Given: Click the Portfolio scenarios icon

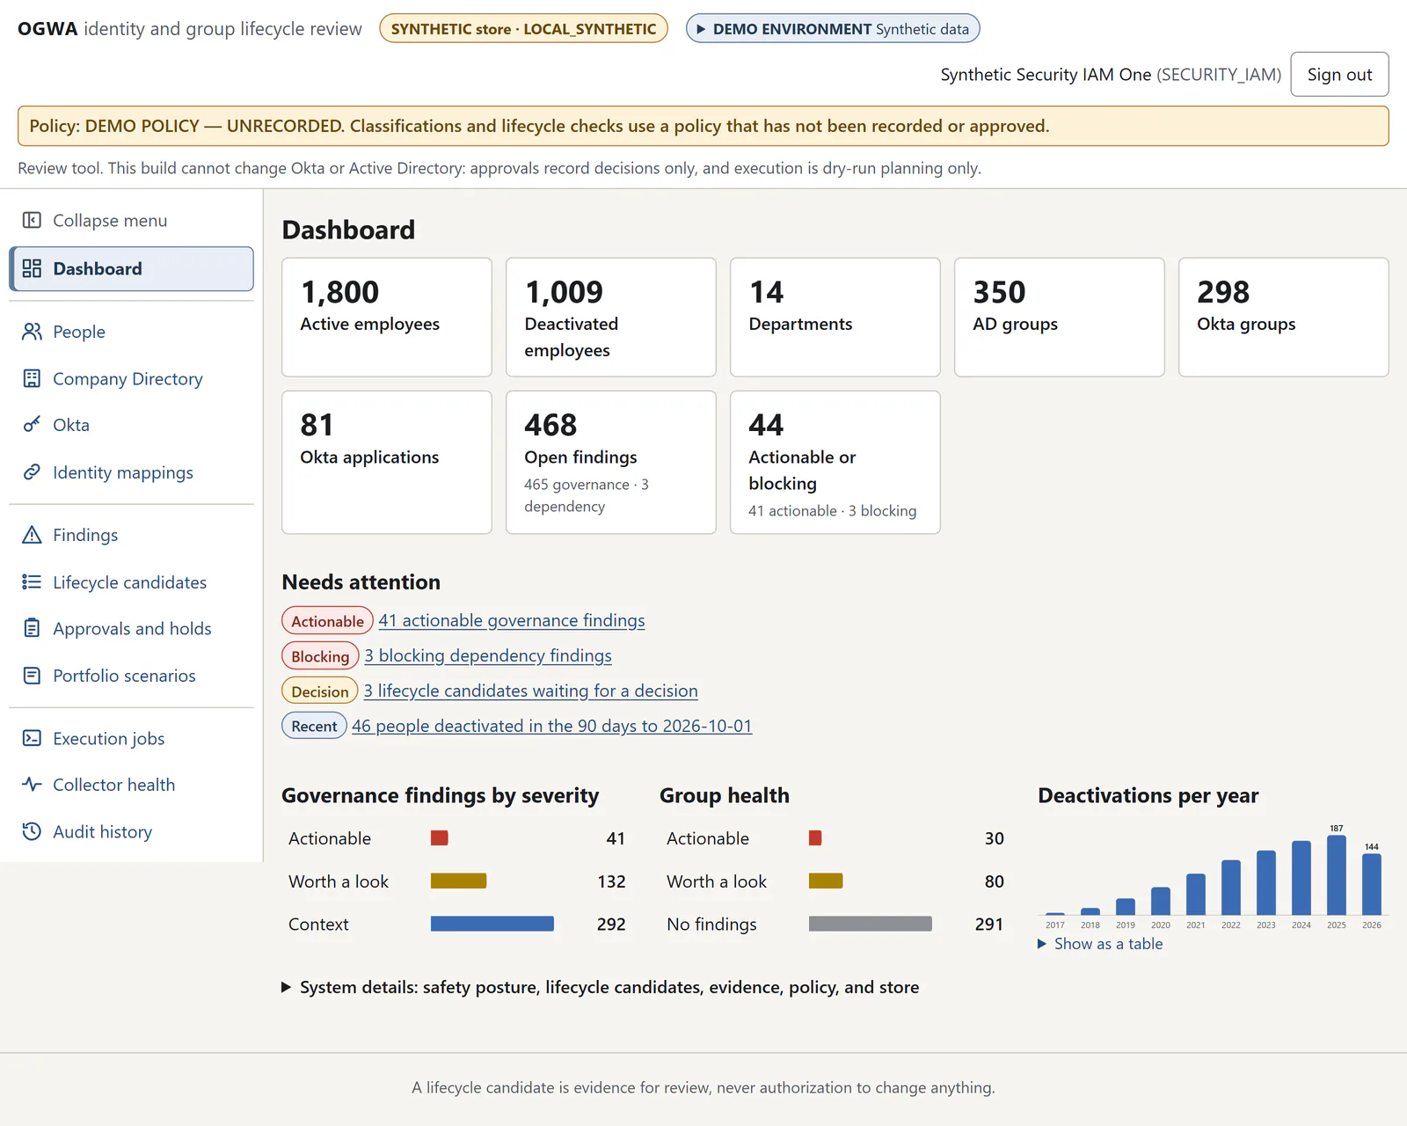Looking at the screenshot, I should click(x=32, y=676).
